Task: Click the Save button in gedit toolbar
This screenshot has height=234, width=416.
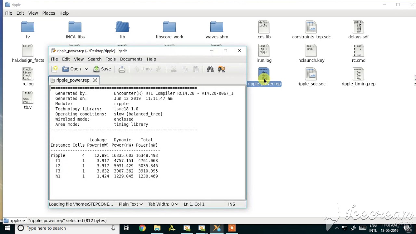Action: (x=102, y=69)
